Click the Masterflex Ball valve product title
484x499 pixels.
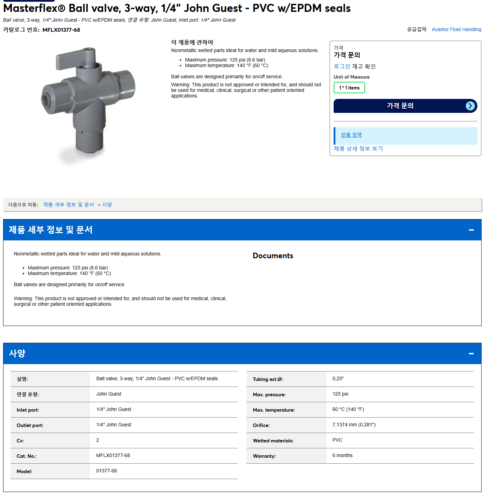(x=177, y=8)
